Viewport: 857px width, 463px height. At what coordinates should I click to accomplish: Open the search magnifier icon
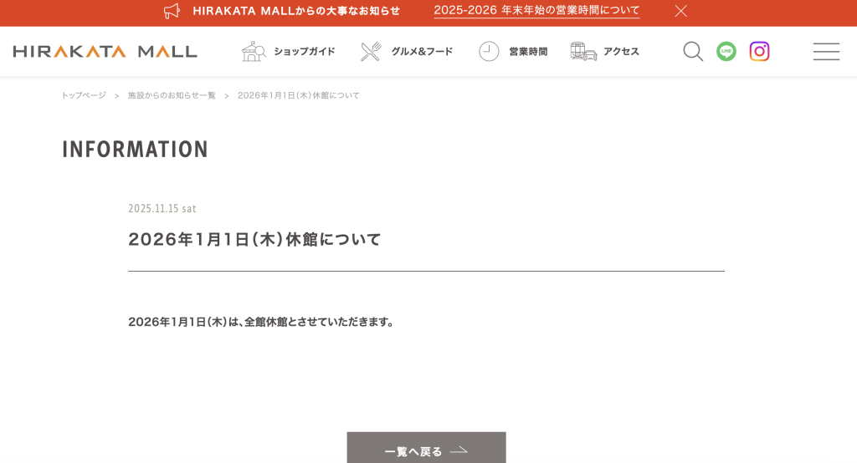693,51
